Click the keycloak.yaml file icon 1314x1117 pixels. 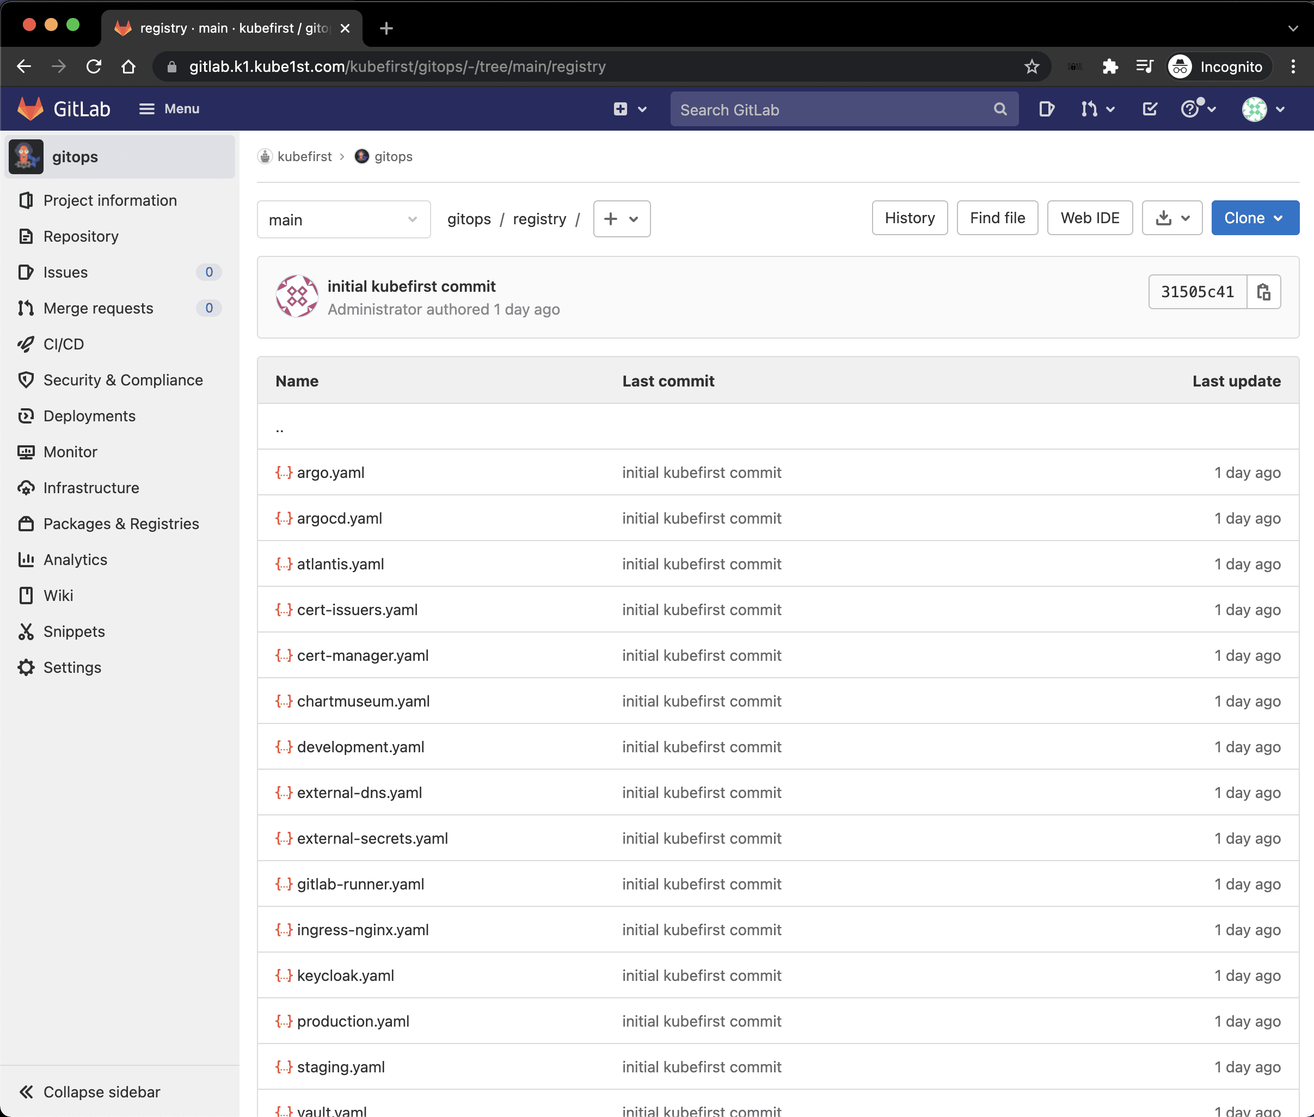pyautogui.click(x=284, y=975)
